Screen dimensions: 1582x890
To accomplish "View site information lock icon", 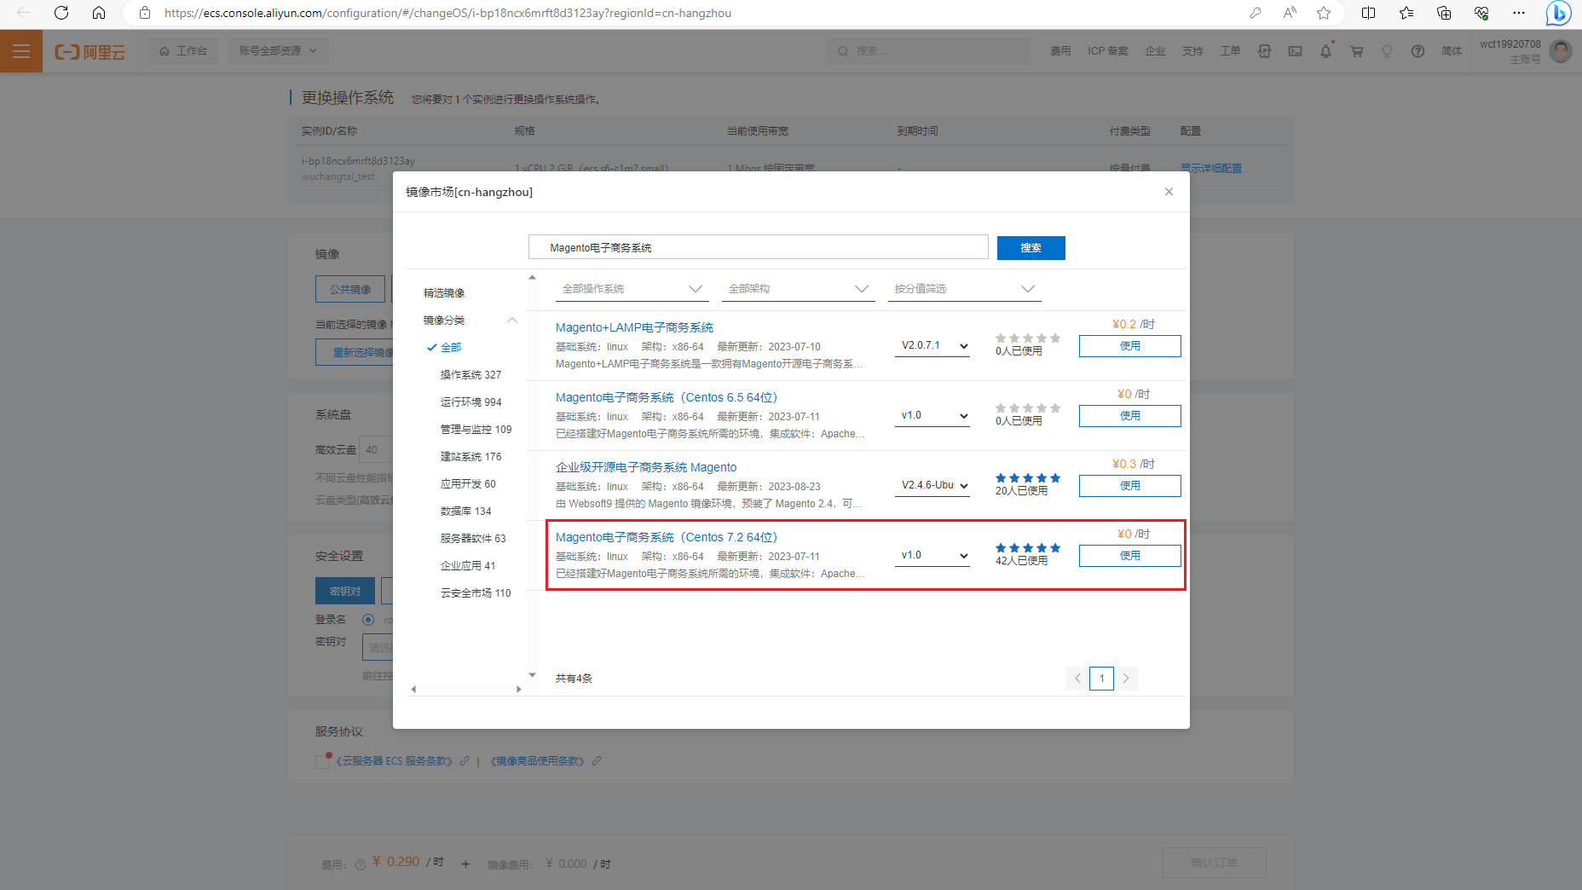I will click(x=145, y=13).
